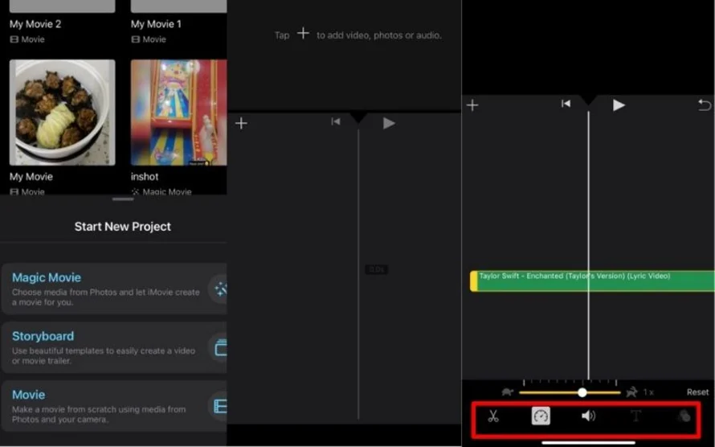Open the inshot project thumbnail
Viewport: 715px width, 447px height.
[x=178, y=113]
